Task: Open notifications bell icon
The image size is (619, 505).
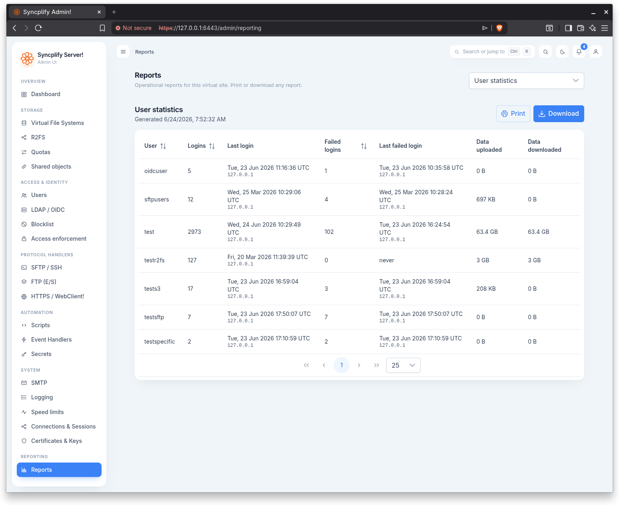Action: 579,52
